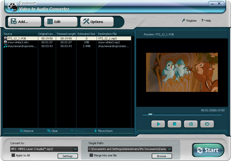
Task: Click the snow white3.mp3 destination cell
Action: click(114, 42)
